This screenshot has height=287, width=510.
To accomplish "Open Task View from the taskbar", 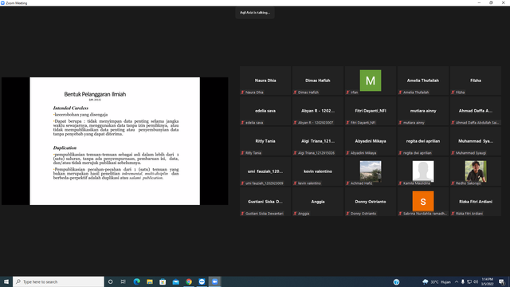I will coord(124,281).
